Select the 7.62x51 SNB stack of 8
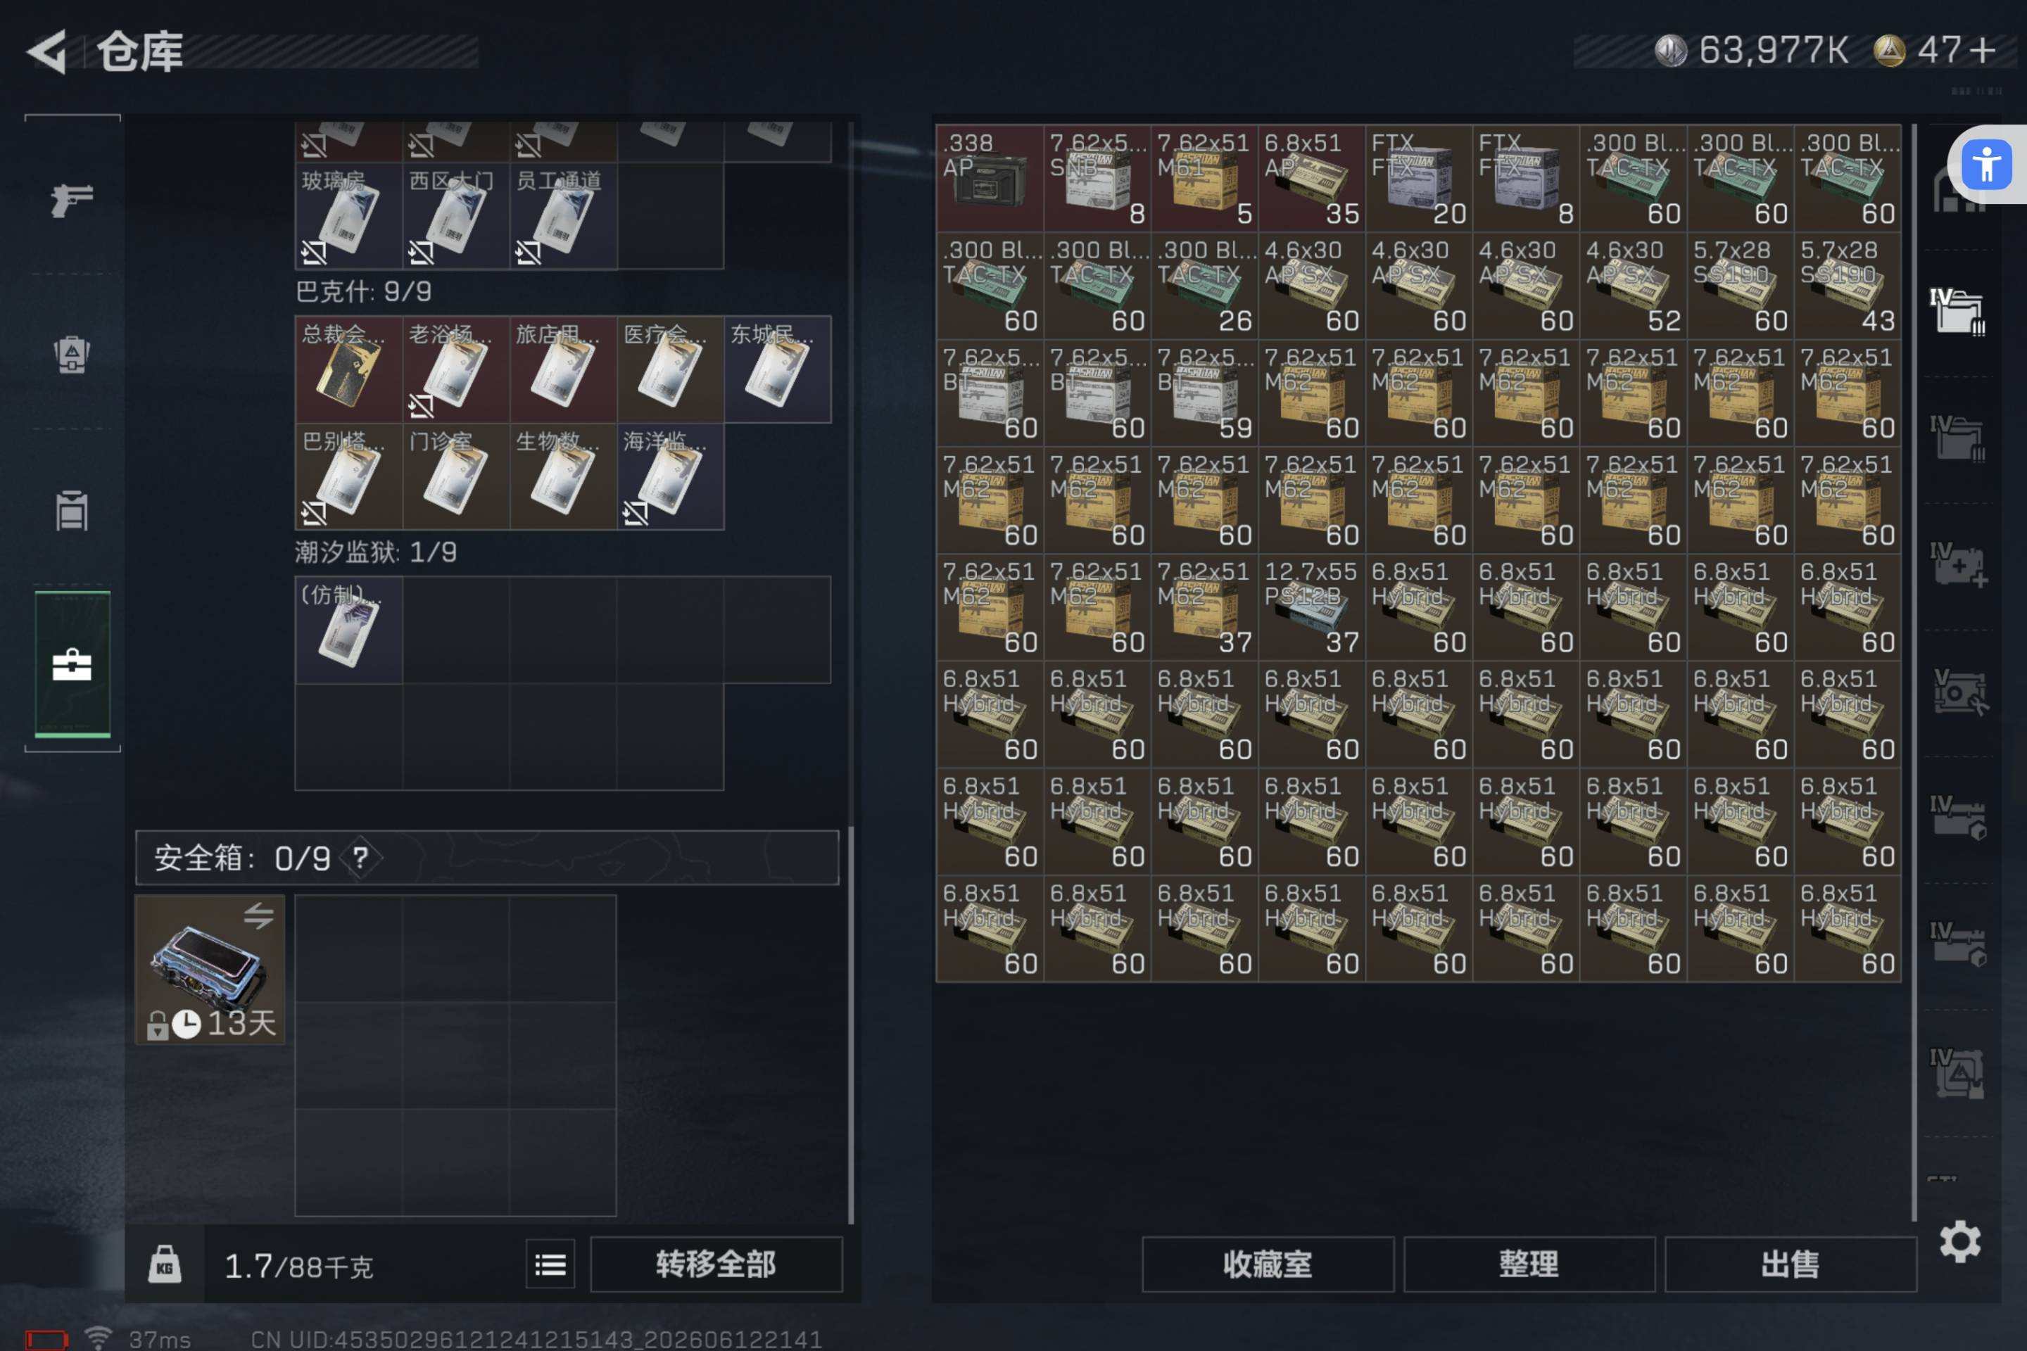 (x=1097, y=178)
